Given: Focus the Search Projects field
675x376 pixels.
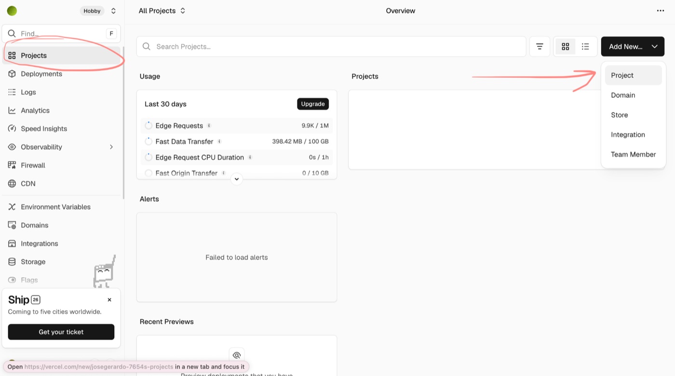Looking at the screenshot, I should pos(331,46).
